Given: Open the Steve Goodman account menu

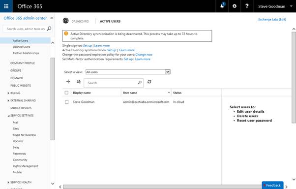Looking at the screenshot, I should tap(275, 6).
